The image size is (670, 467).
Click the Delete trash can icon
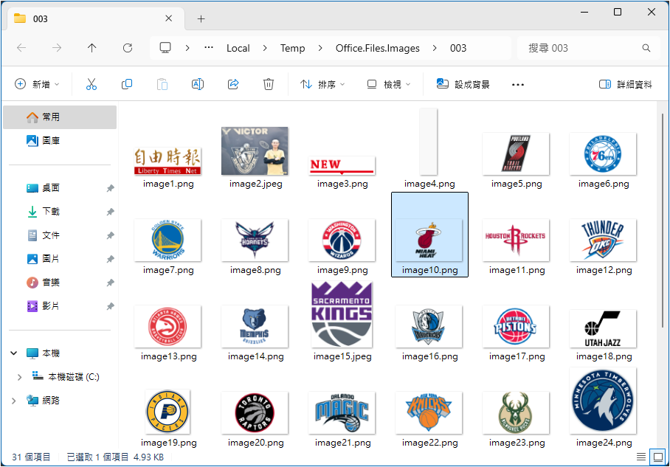269,84
